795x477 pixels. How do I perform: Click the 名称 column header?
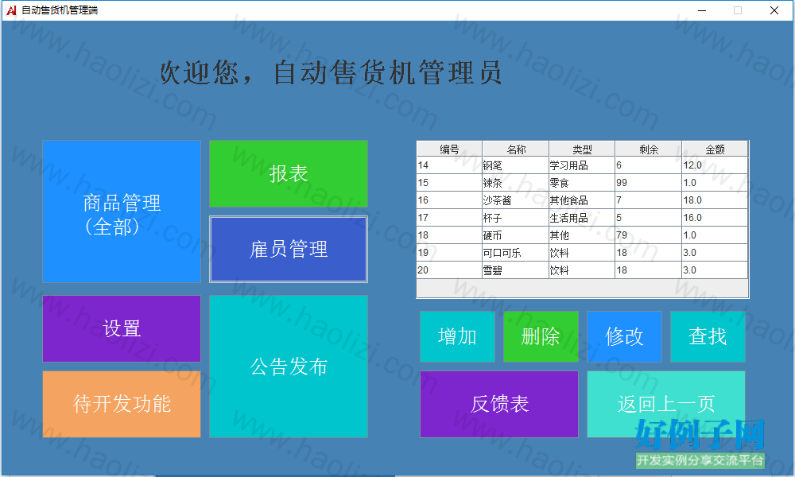(516, 149)
